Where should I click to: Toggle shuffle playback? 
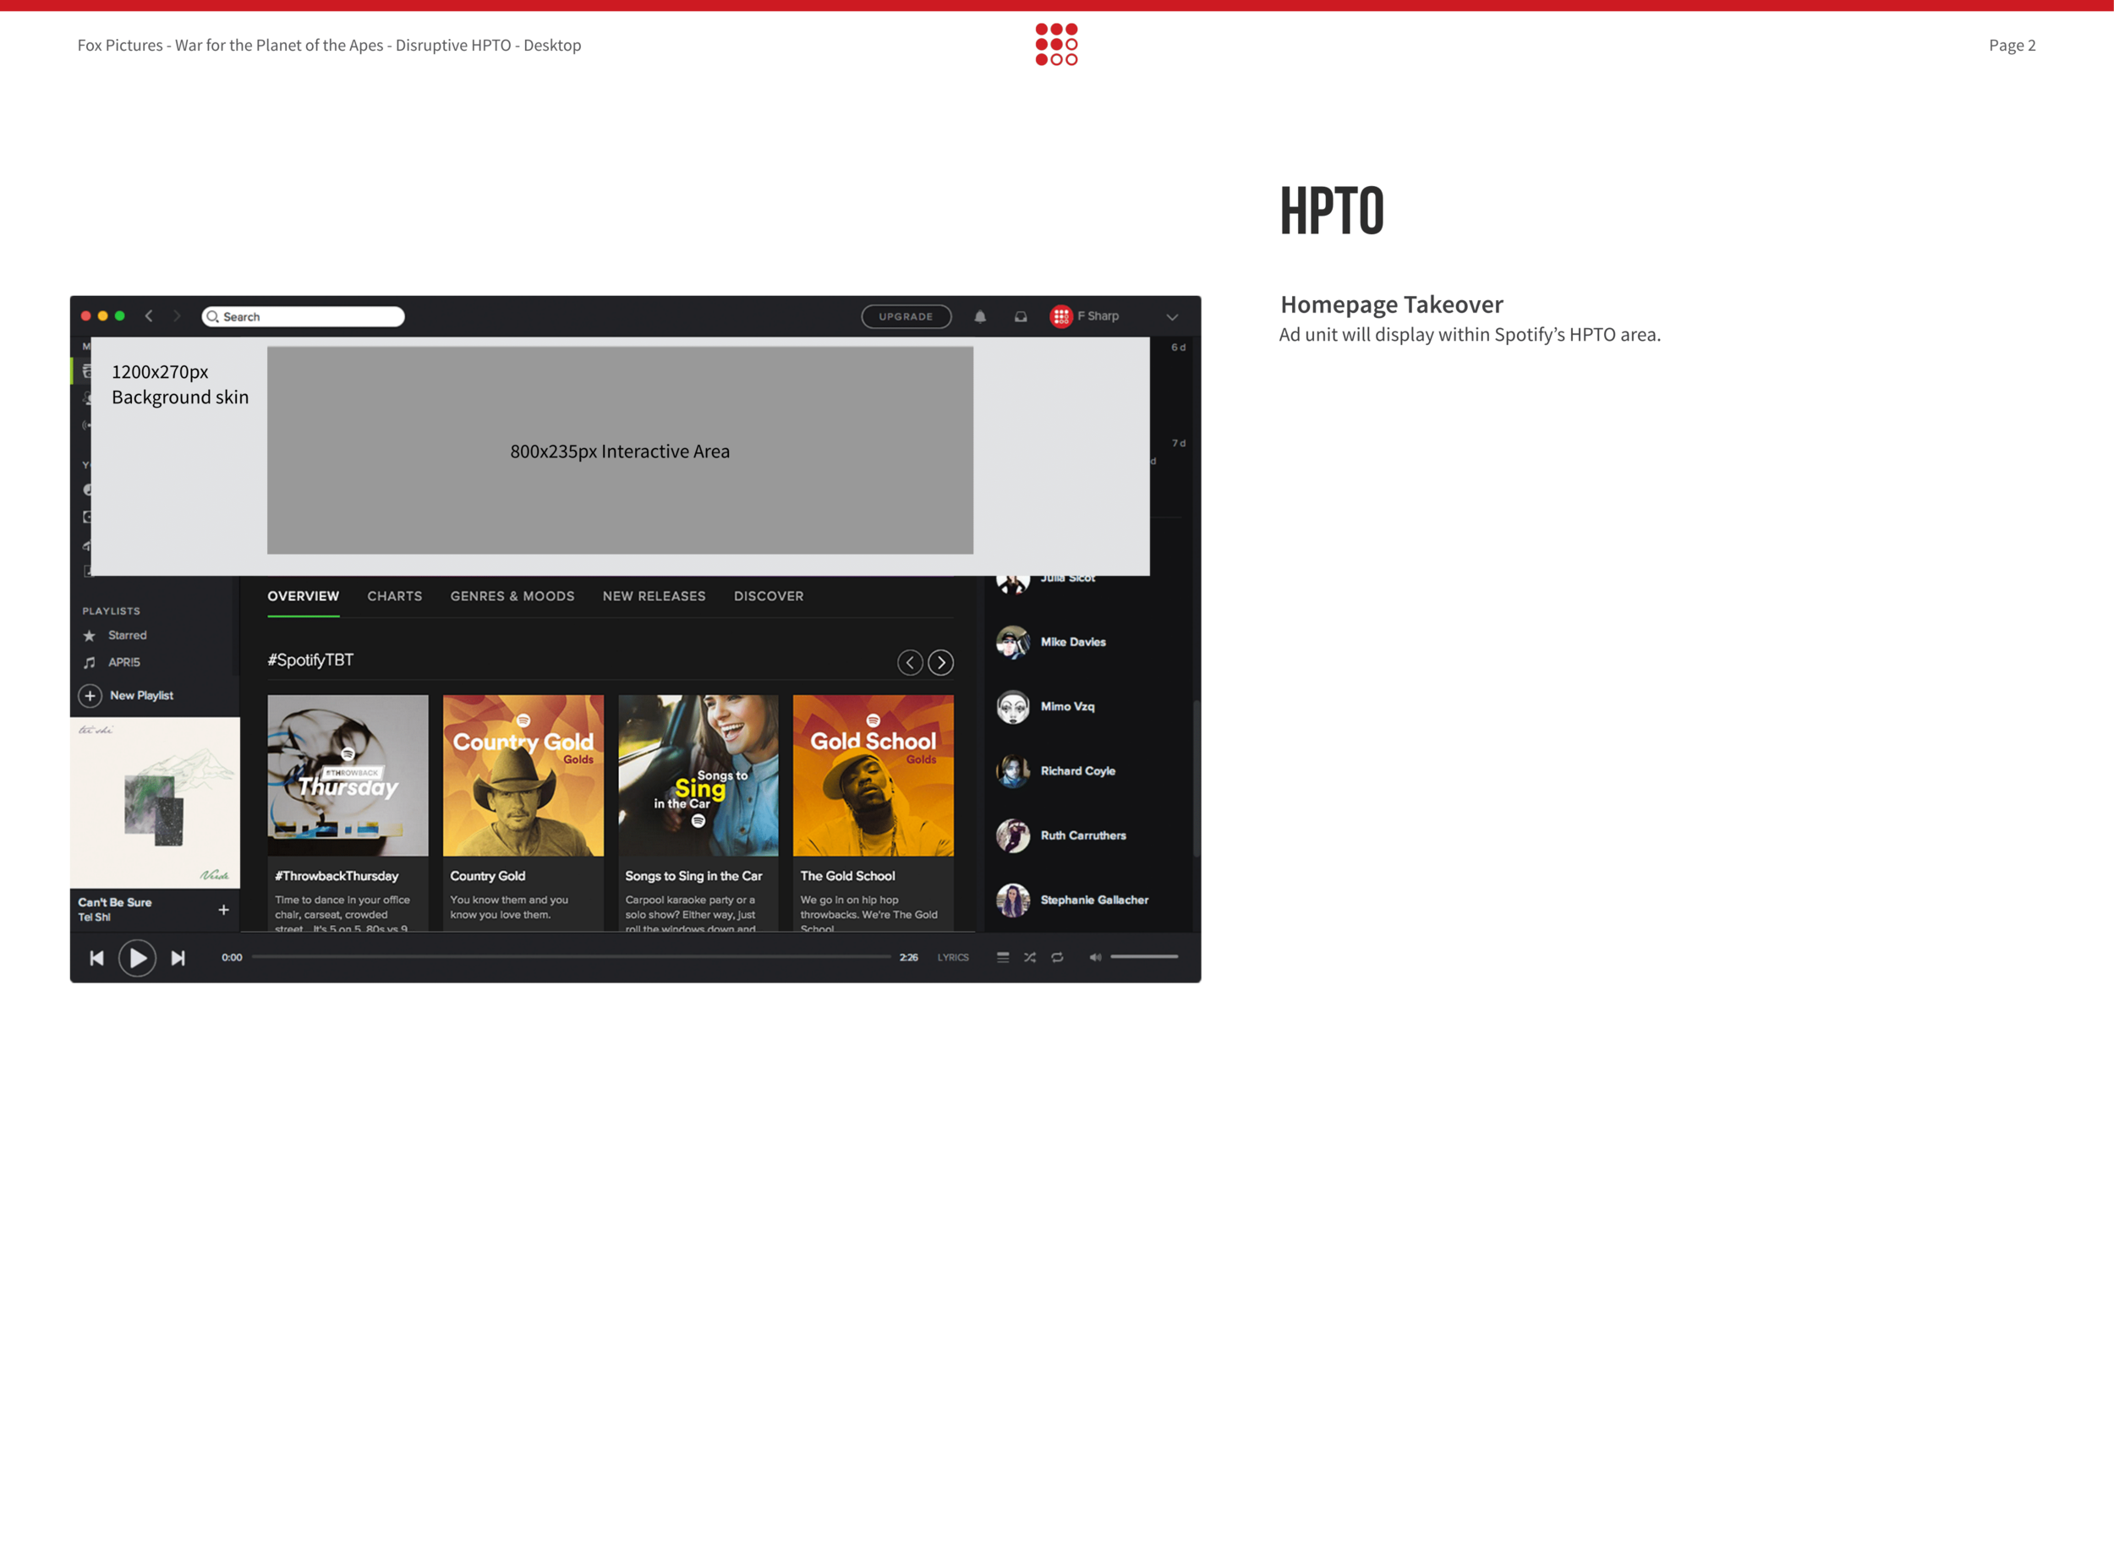pyautogui.click(x=1029, y=958)
